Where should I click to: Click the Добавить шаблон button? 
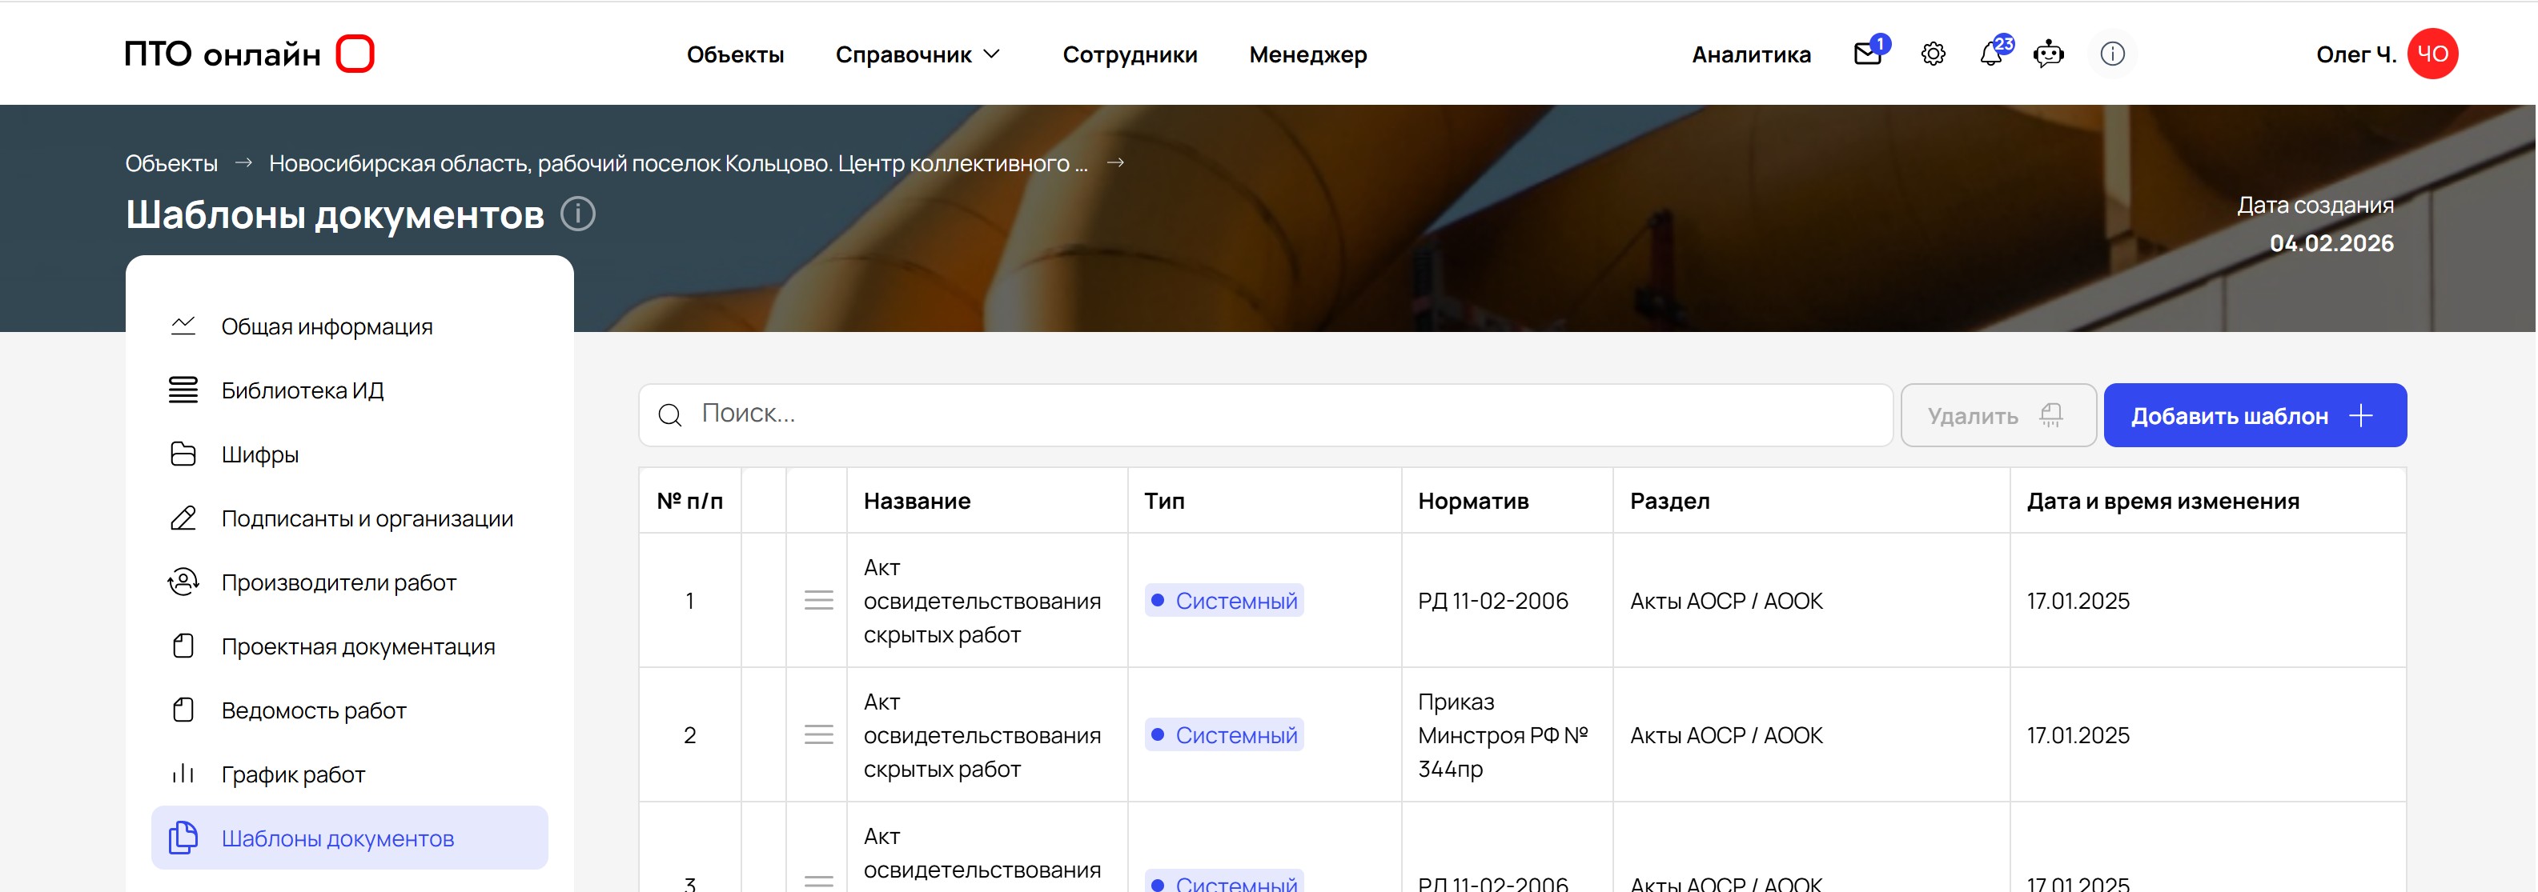click(2255, 415)
